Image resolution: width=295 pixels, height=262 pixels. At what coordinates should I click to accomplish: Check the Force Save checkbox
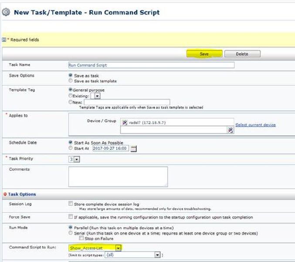click(71, 217)
